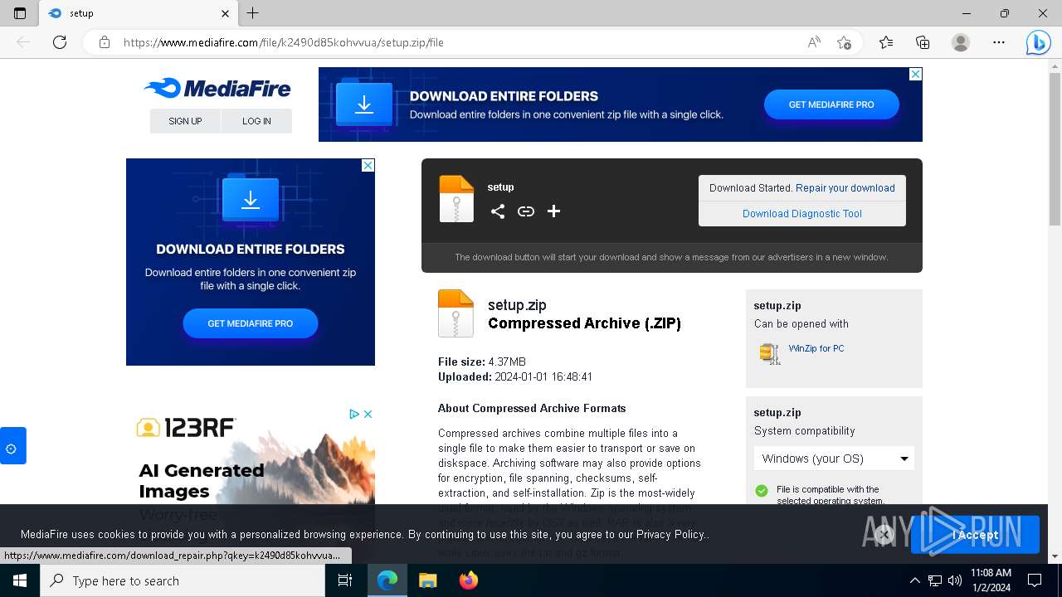Click the address bar URL
The height and width of the screenshot is (597, 1062).
pyautogui.click(x=284, y=42)
